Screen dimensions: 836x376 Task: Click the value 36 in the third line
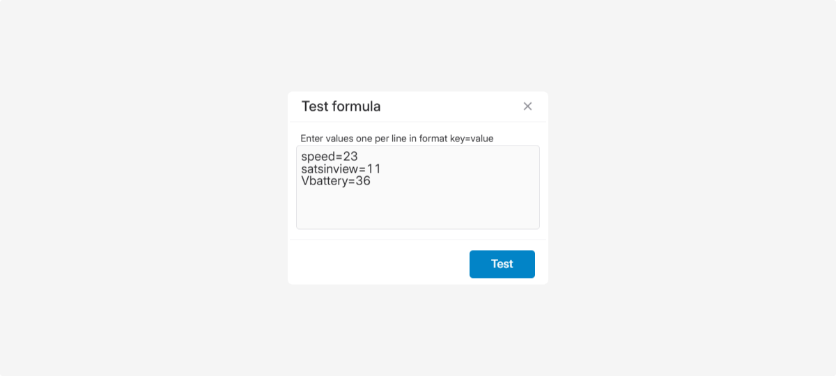point(363,181)
